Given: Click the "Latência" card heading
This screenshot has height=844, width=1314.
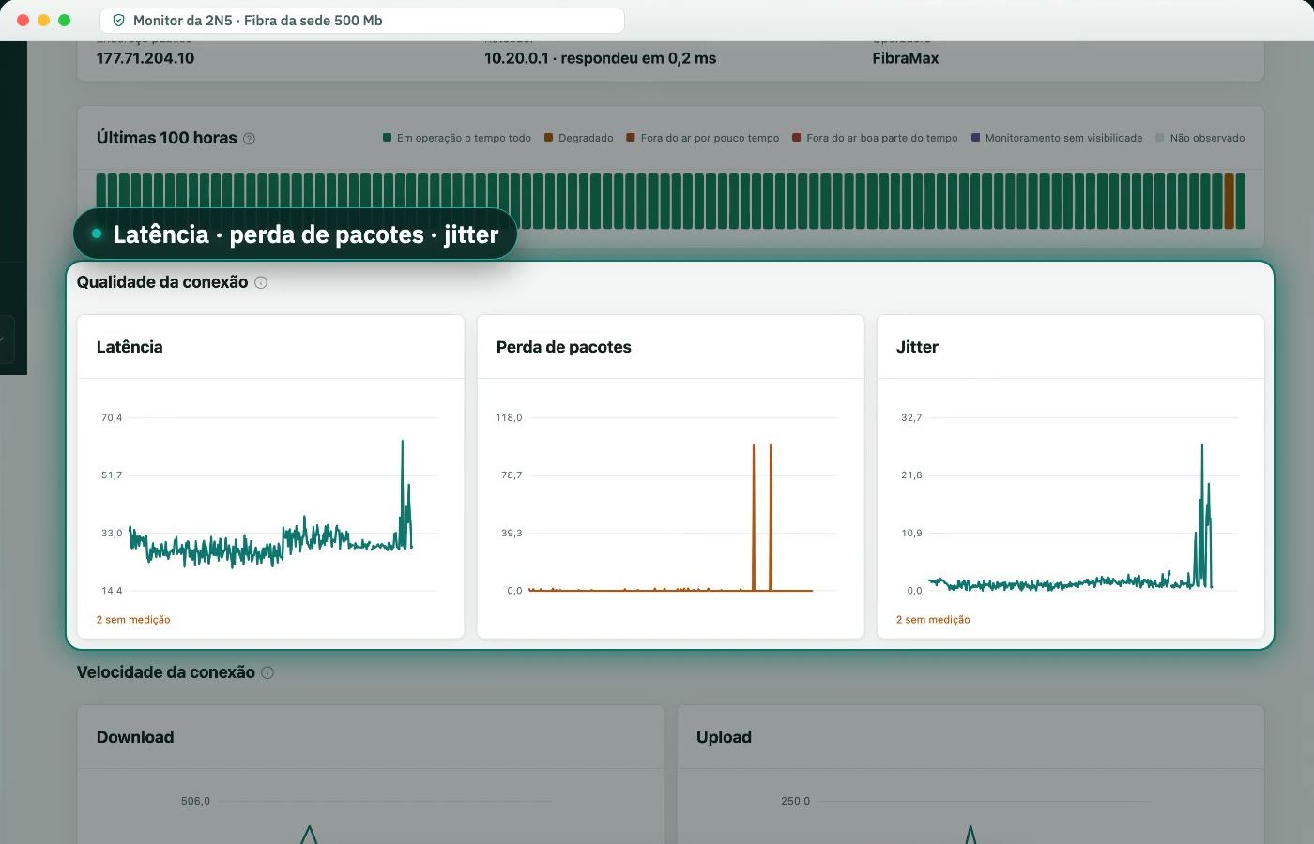Looking at the screenshot, I should pyautogui.click(x=130, y=347).
